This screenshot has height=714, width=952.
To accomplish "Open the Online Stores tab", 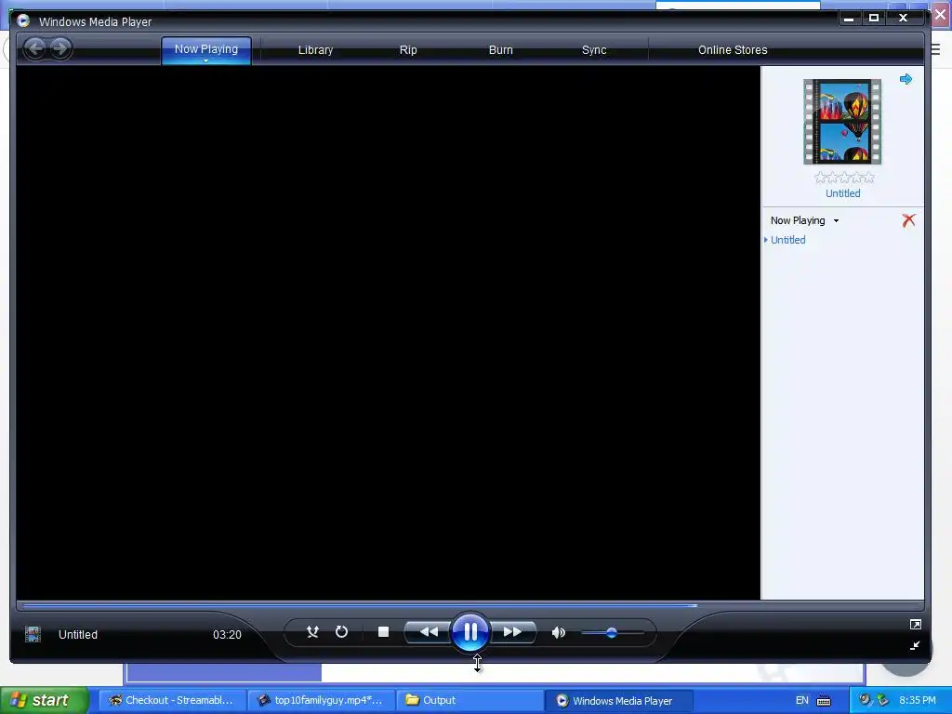I will pyautogui.click(x=733, y=50).
